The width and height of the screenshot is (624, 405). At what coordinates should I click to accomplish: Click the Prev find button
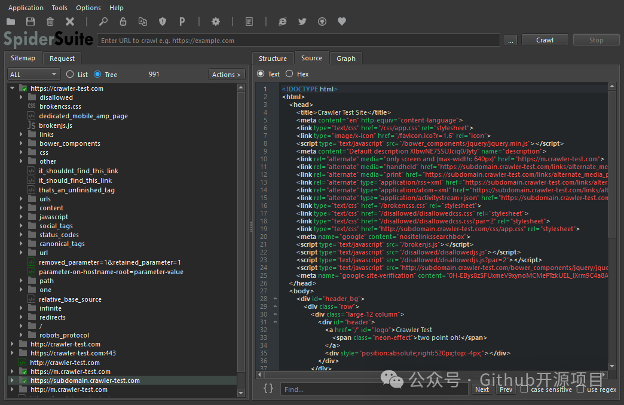tap(506, 389)
